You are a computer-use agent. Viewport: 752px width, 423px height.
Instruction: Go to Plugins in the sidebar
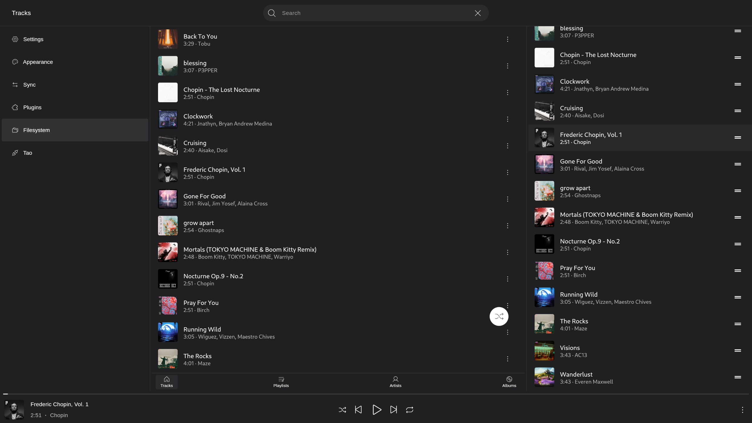[75, 108]
